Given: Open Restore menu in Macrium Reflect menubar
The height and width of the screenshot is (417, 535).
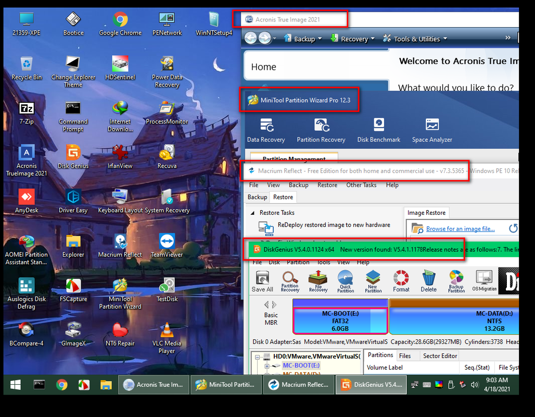Looking at the screenshot, I should 327,185.
